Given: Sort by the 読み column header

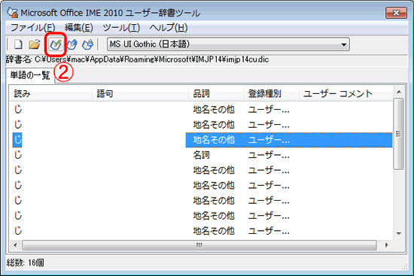Looking at the screenshot, I should tap(51, 93).
